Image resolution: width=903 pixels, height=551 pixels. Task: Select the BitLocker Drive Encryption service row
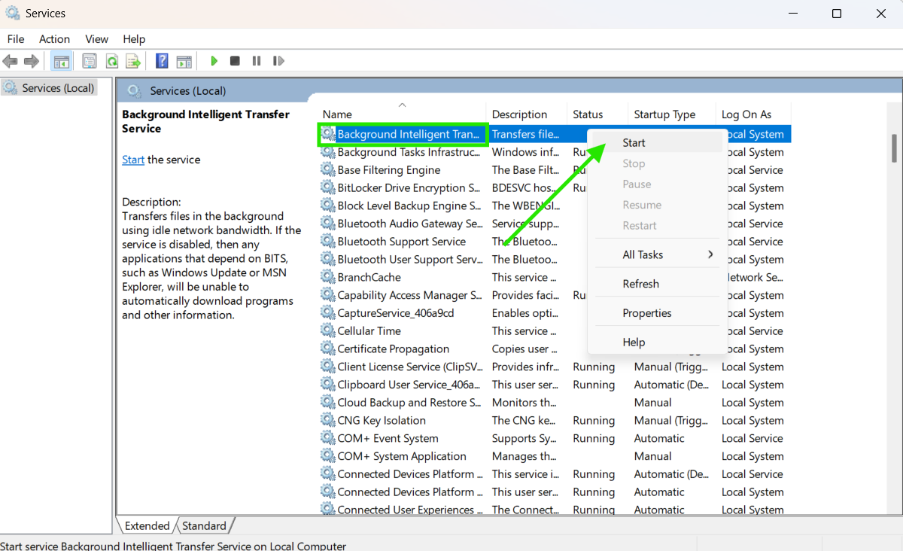(554, 188)
